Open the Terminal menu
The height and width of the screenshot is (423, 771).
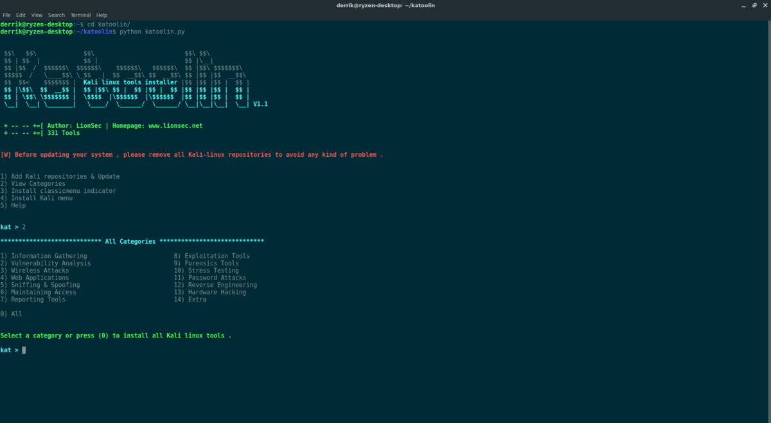click(x=80, y=15)
